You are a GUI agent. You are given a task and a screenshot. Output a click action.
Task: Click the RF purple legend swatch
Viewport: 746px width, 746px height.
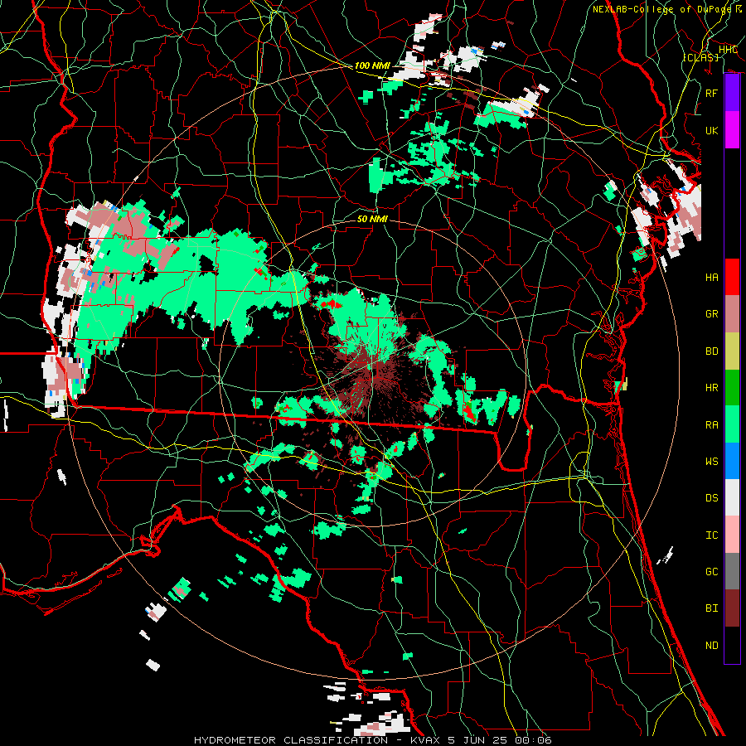point(732,93)
